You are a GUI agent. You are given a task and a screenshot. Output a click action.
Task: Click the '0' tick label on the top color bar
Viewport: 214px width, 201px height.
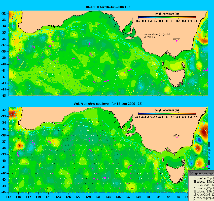(167, 21)
